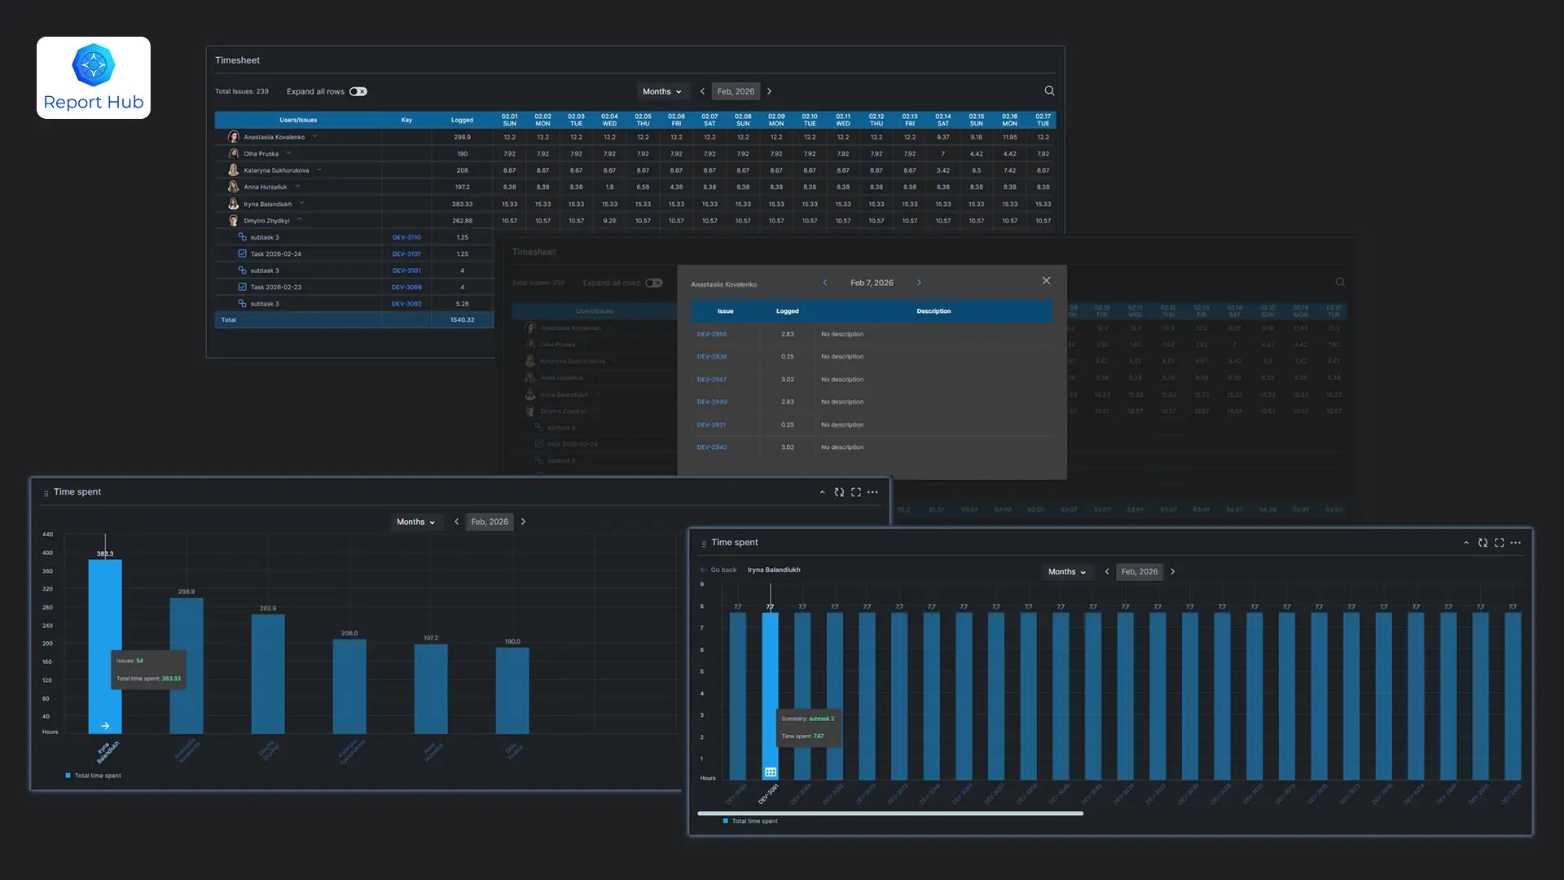The width and height of the screenshot is (1564, 880).
Task: Open issue link DEV-3110 in Timesheet
Action: click(406, 237)
